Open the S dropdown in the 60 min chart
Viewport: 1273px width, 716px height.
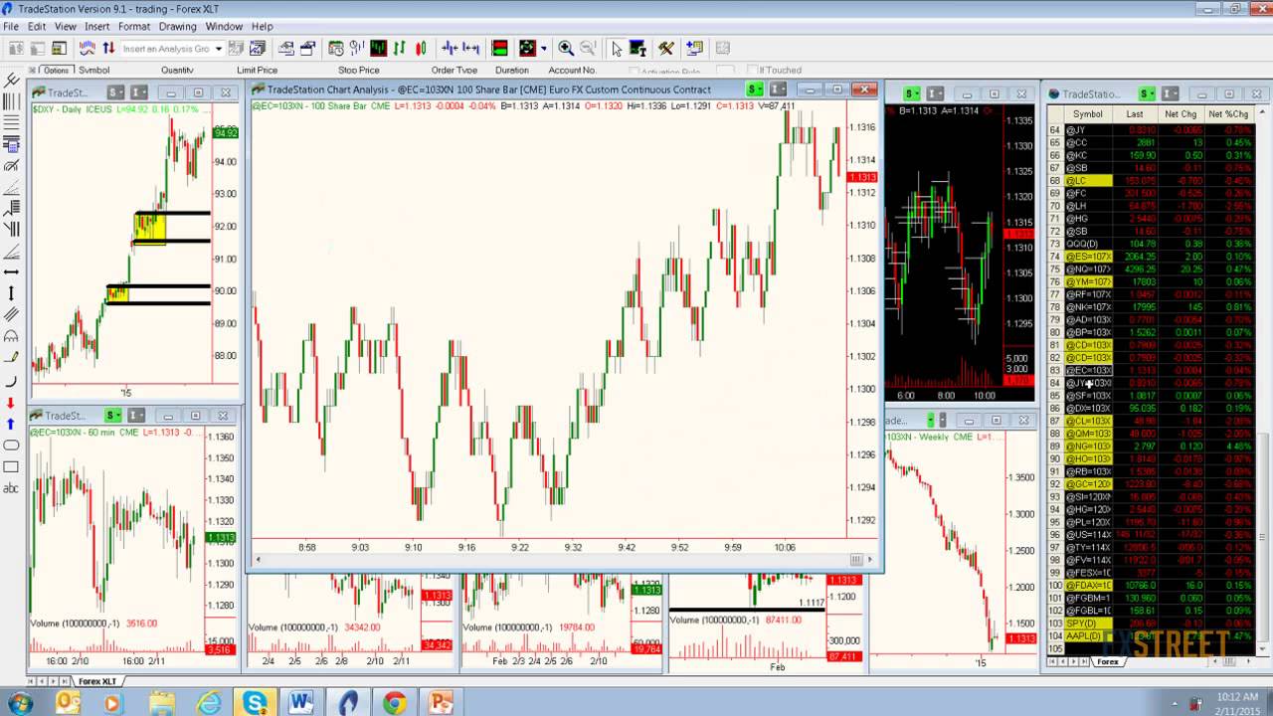click(111, 416)
